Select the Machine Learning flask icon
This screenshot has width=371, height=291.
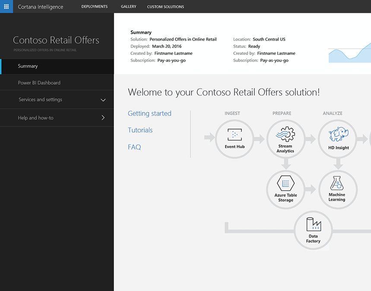(x=337, y=183)
